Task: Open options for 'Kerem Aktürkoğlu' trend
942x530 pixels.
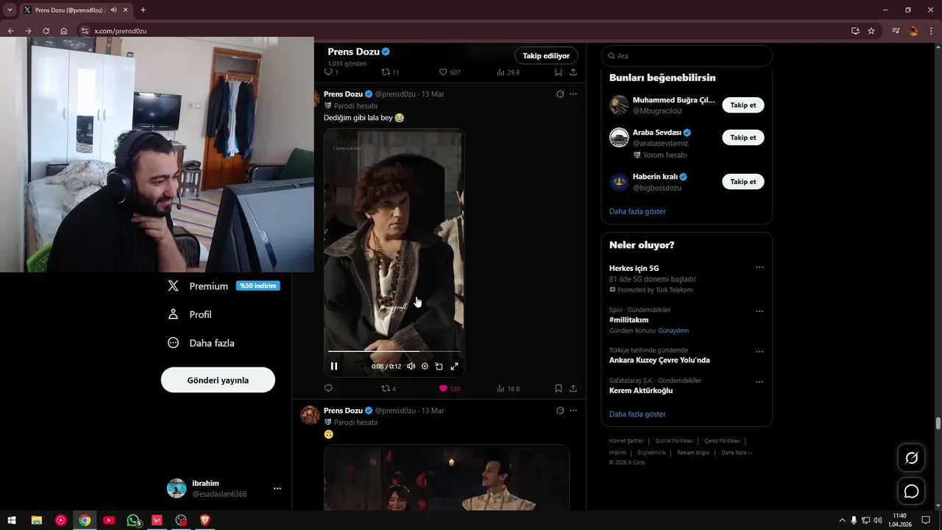Action: [759, 383]
